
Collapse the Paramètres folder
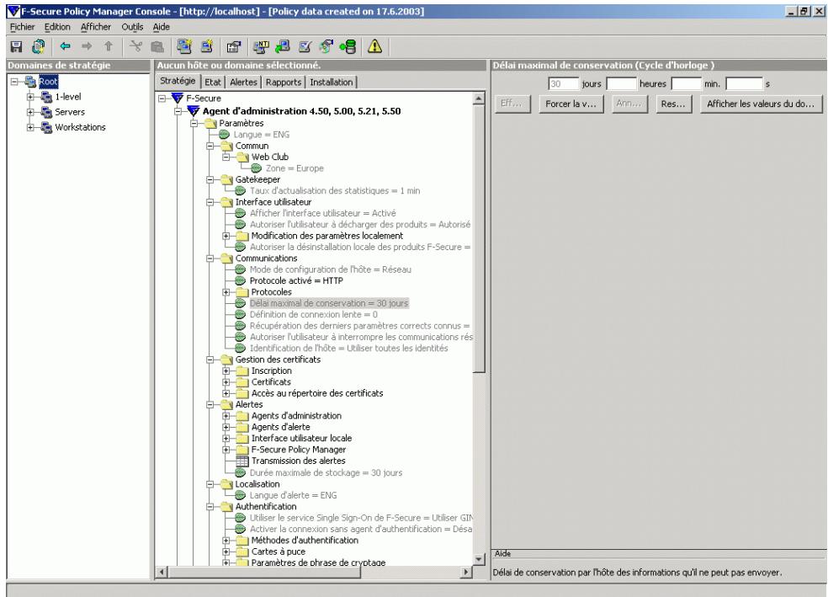tap(194, 123)
